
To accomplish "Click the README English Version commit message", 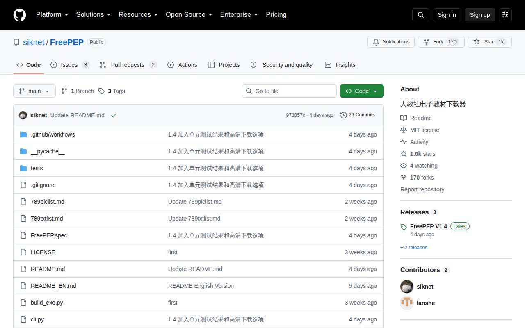I will click(x=201, y=286).
